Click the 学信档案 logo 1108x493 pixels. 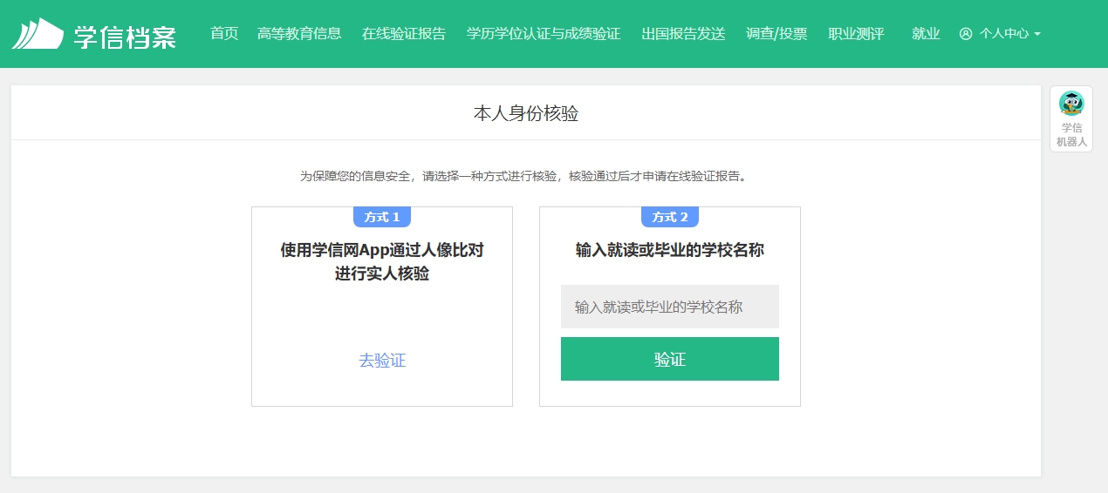click(x=94, y=34)
